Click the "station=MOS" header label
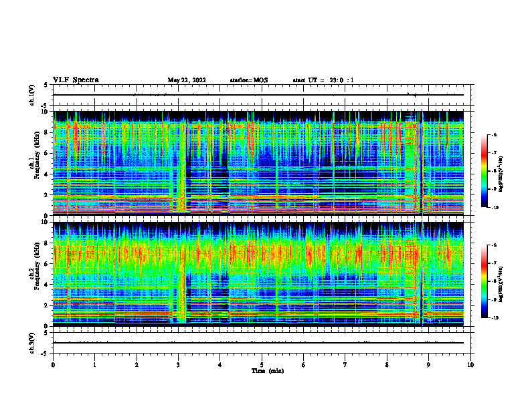This screenshot has height=409, width=530. click(x=249, y=80)
